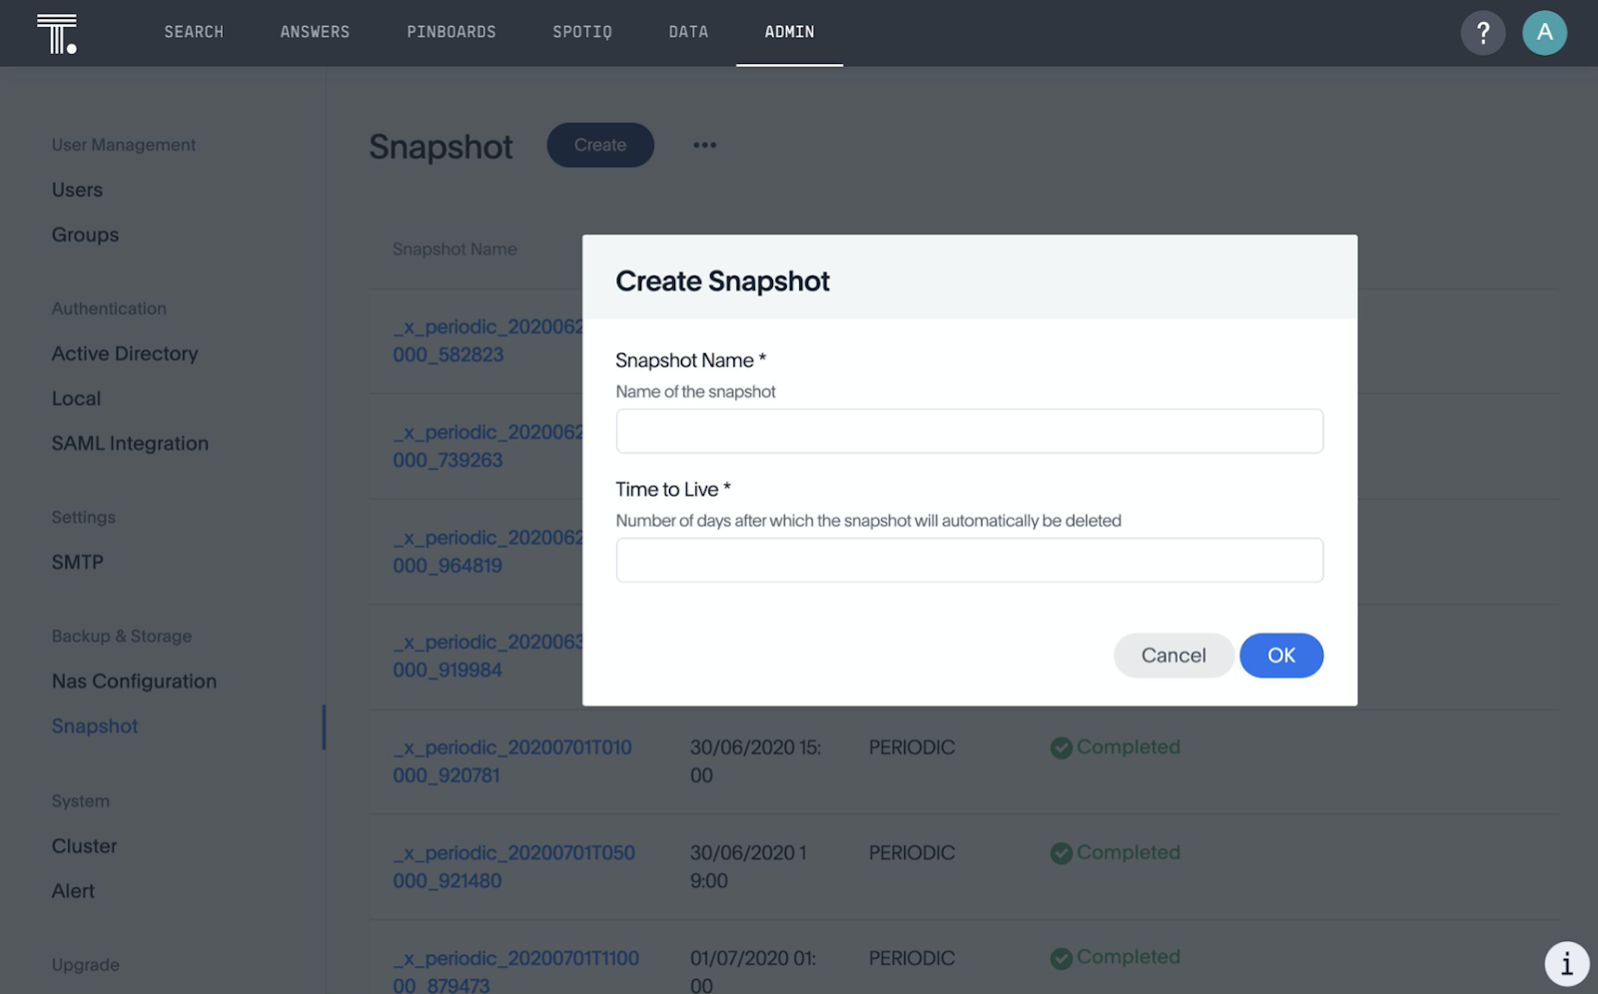Click the info icon at bottom right
The image size is (1598, 994).
point(1567,964)
